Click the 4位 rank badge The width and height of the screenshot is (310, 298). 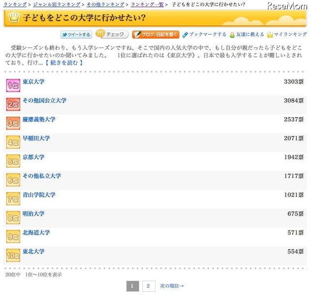point(13,142)
